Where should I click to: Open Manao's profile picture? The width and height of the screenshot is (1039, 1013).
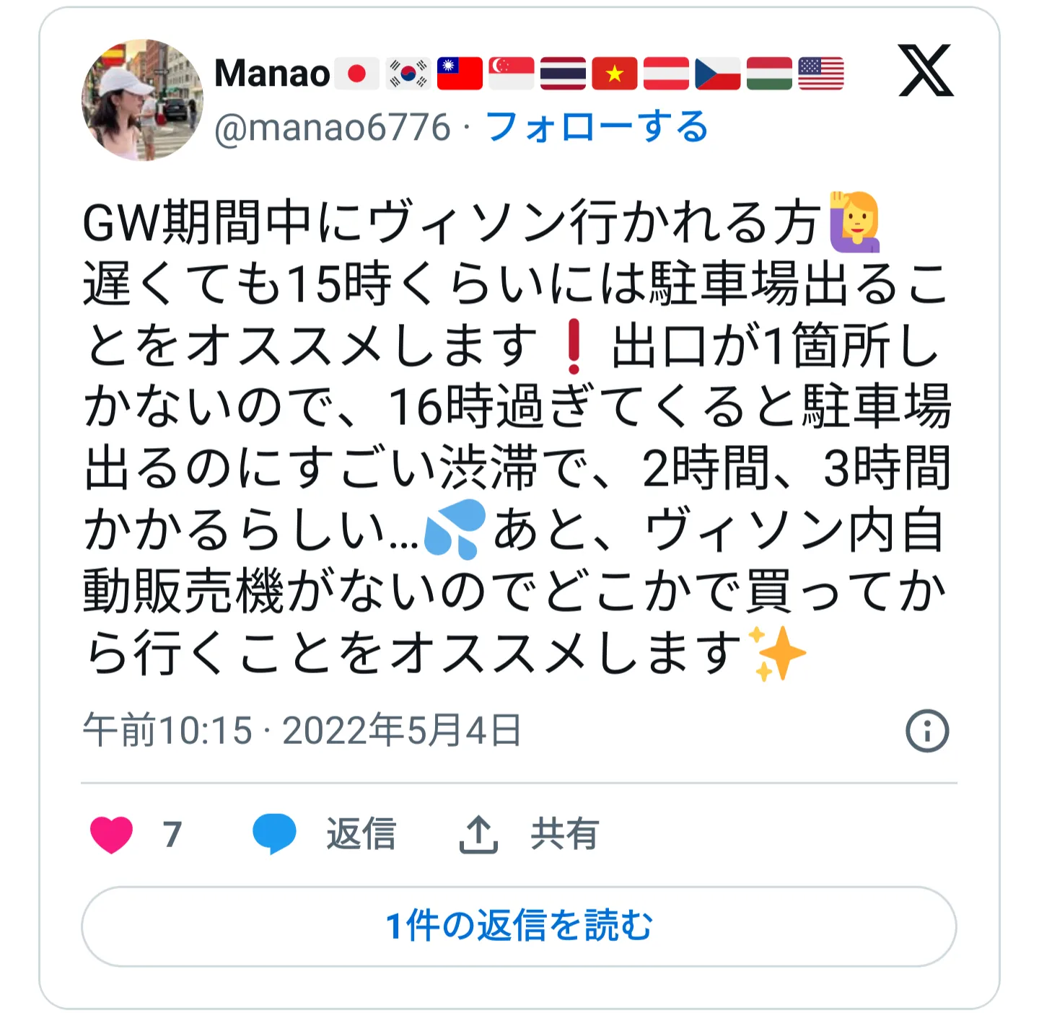pyautogui.click(x=142, y=100)
